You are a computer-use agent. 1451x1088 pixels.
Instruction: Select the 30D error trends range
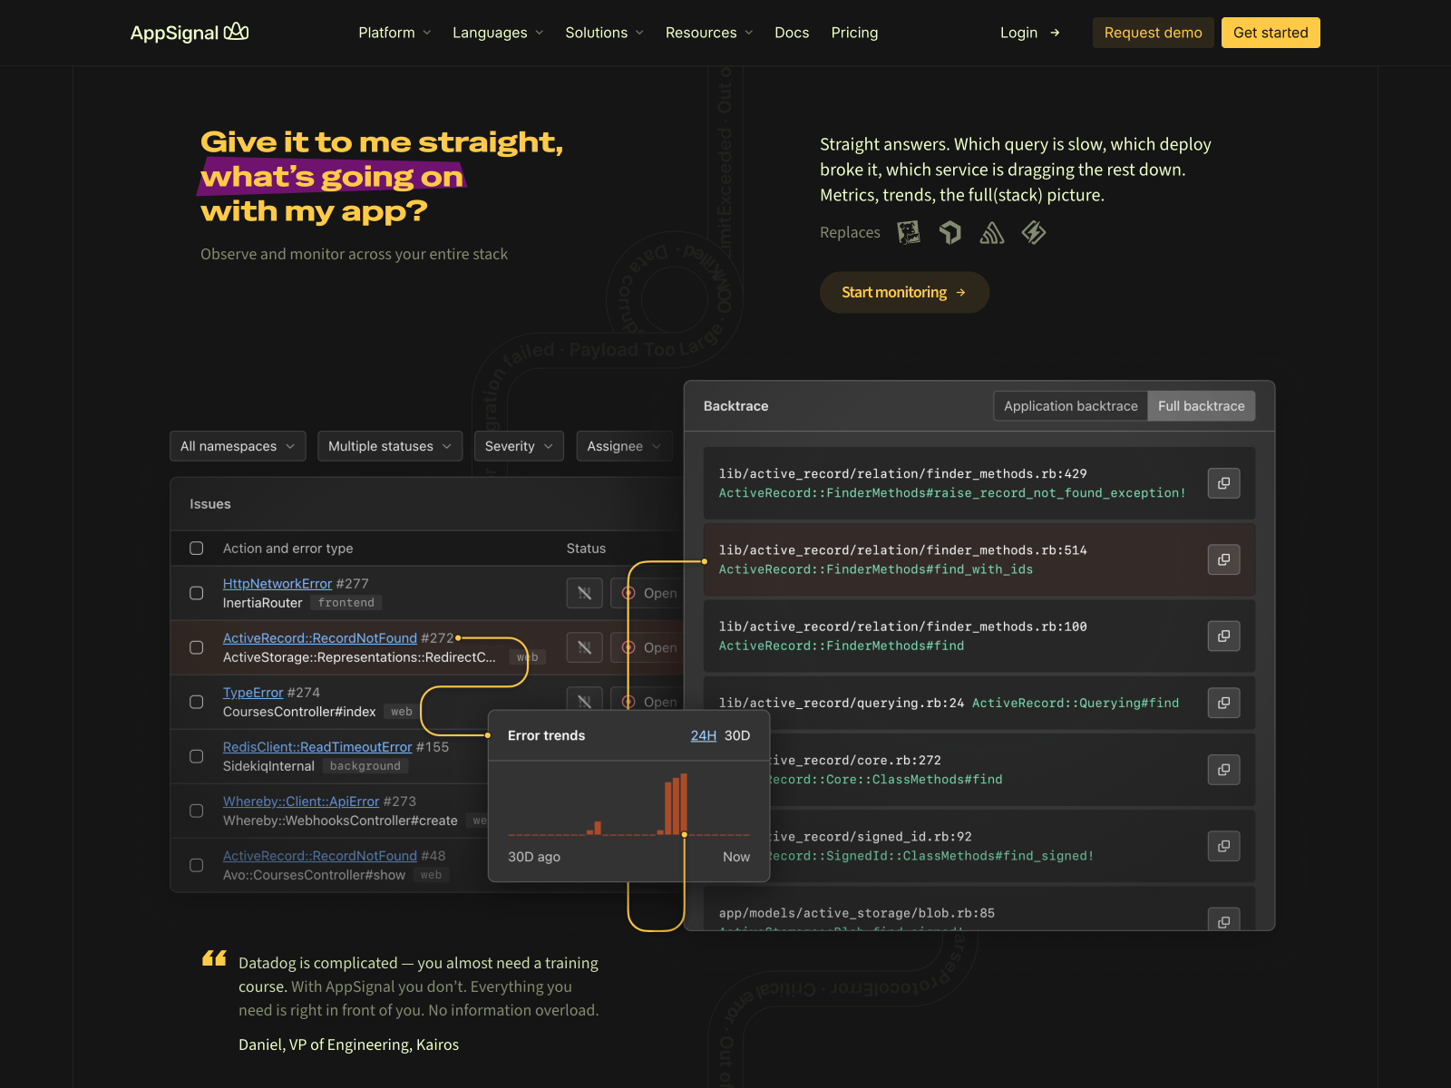coord(737,735)
